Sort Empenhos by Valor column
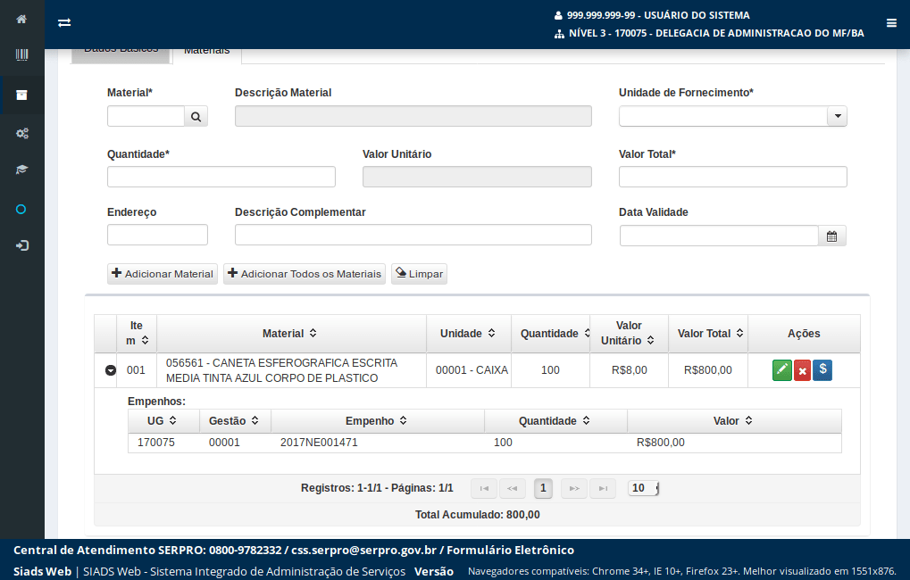This screenshot has height=580, width=910. pyautogui.click(x=734, y=421)
